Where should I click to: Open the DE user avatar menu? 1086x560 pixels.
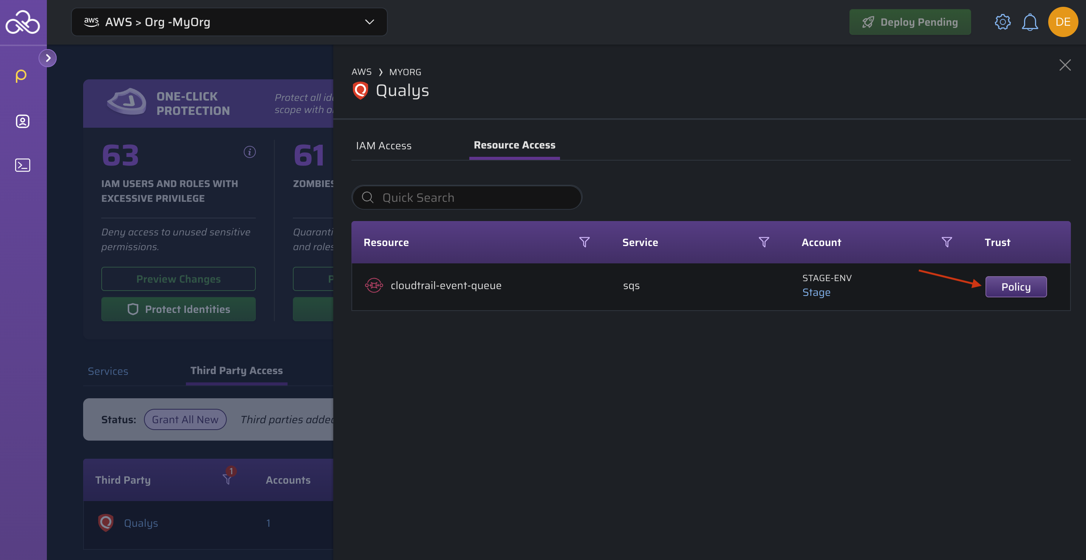(x=1063, y=22)
